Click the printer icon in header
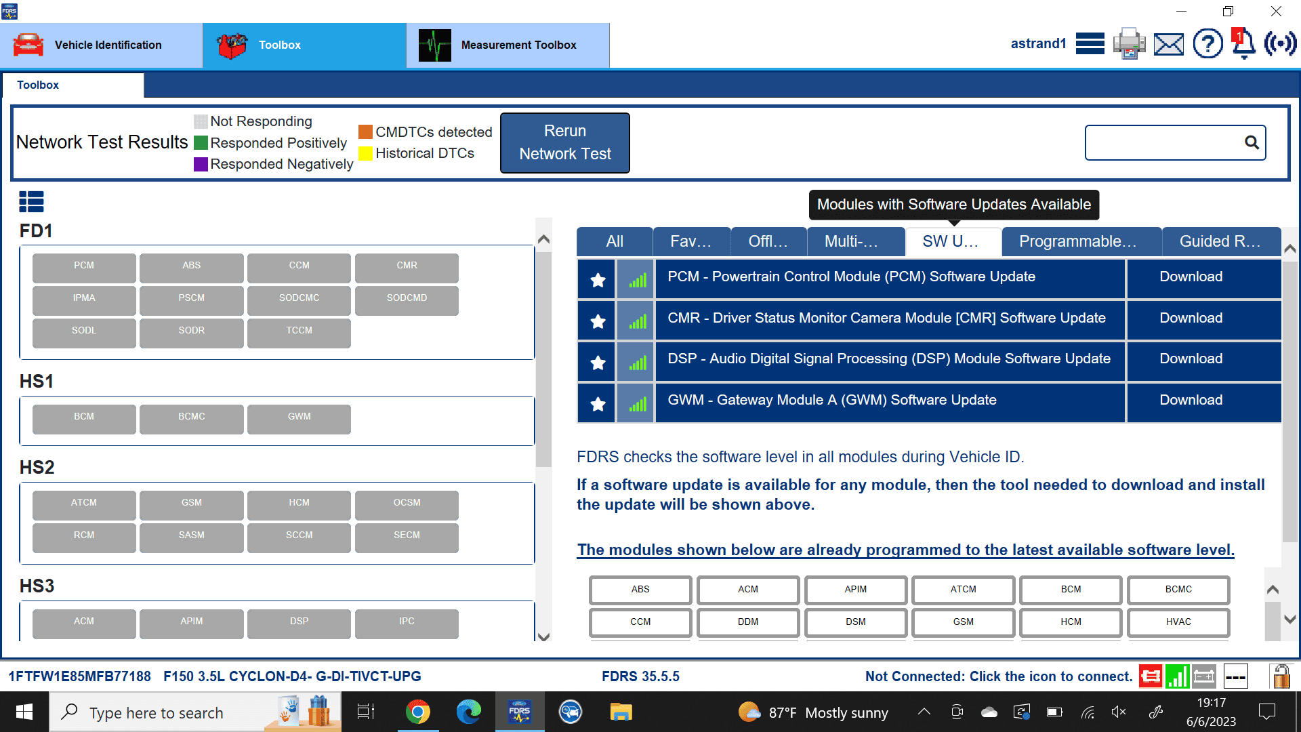Screen dimensions: 1301x732 1129,44
